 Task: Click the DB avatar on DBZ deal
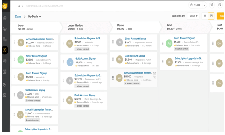point(20,95)
